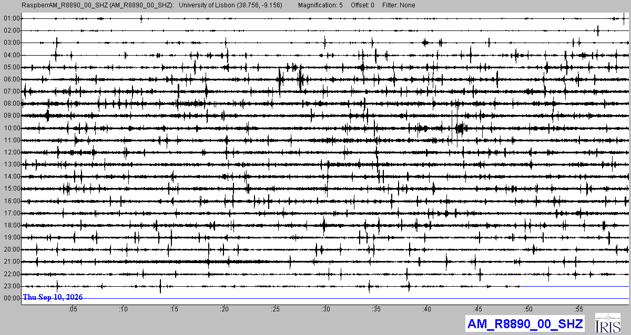Select the 21:00 hour trace label
The height and width of the screenshot is (335, 631).
coord(11,261)
